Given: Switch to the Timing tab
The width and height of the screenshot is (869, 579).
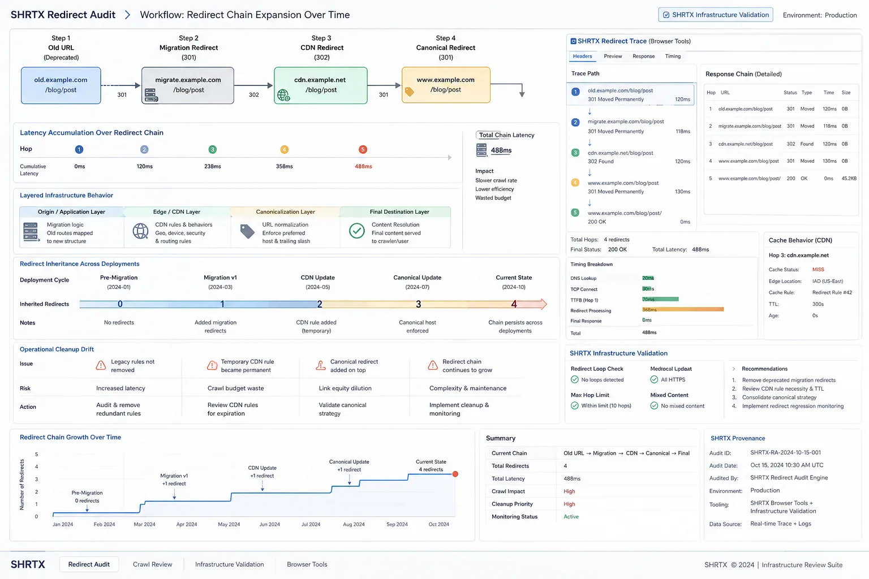Looking at the screenshot, I should coord(673,56).
